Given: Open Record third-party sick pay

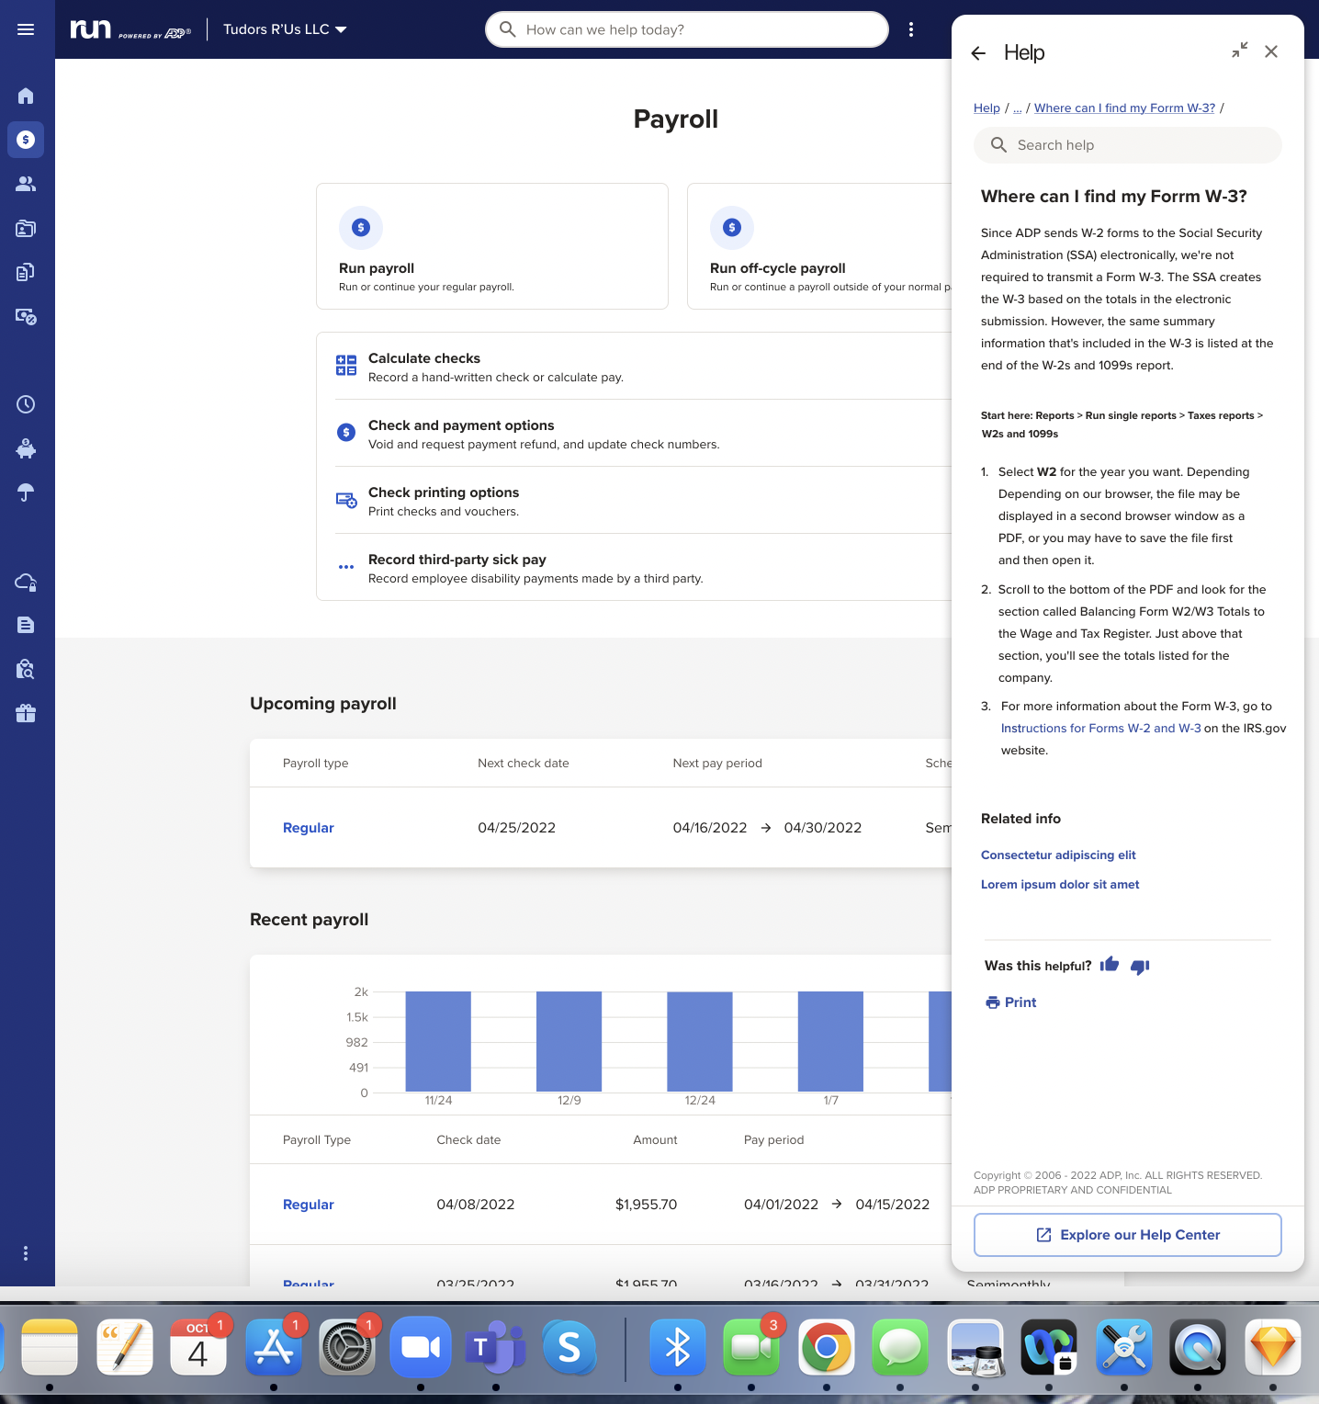Looking at the screenshot, I should [643, 568].
